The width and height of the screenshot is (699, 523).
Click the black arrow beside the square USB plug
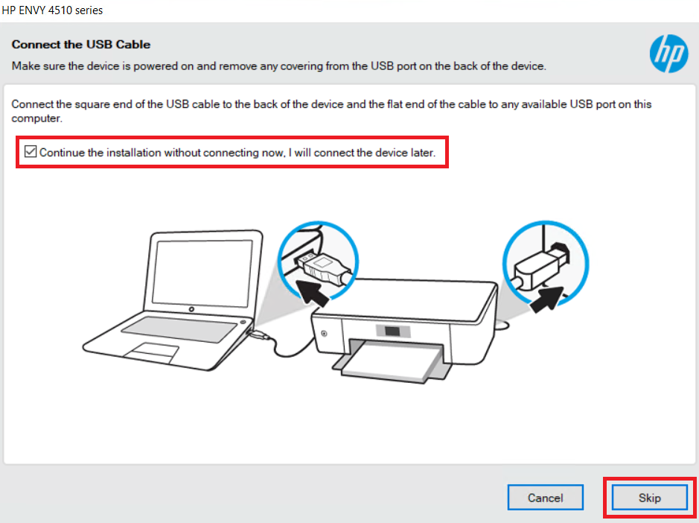coord(547,299)
